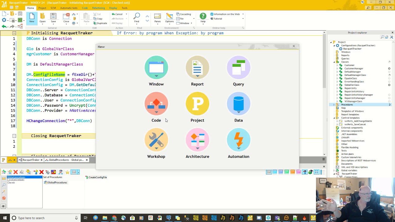Open the Display ribbon tab
Screen dimensions: 395x222
pyautogui.click(x=113, y=8)
